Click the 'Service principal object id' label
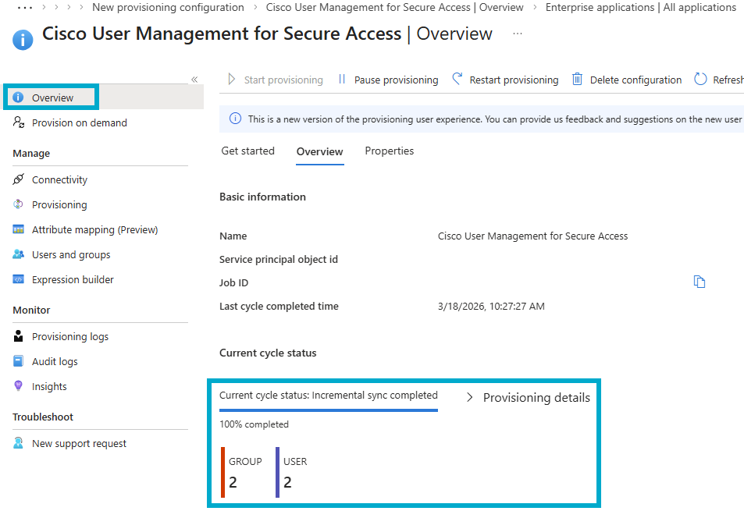The height and width of the screenshot is (511, 744). tap(279, 259)
